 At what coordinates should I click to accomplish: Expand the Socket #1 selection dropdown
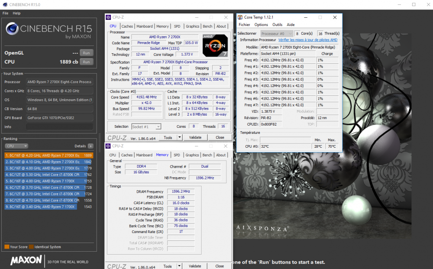click(x=158, y=126)
